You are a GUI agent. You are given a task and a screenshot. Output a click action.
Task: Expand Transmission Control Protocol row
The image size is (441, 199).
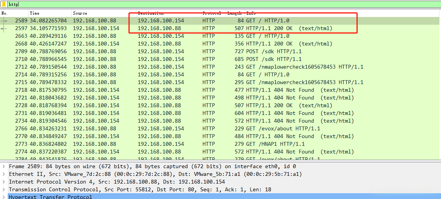click(x=3, y=189)
